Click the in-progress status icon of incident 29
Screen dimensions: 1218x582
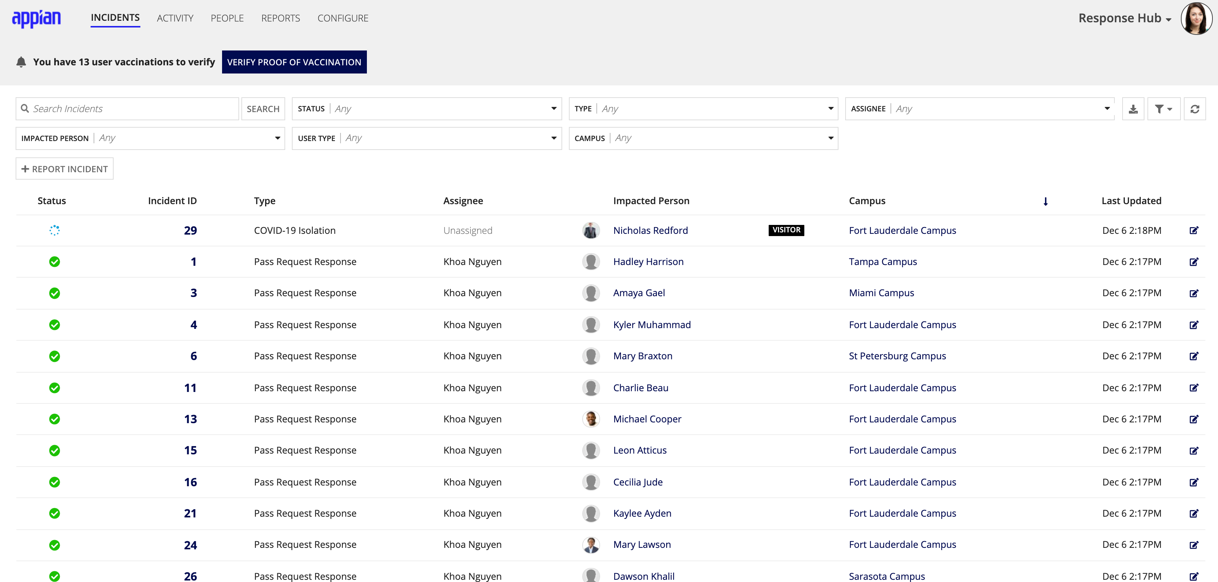[54, 230]
